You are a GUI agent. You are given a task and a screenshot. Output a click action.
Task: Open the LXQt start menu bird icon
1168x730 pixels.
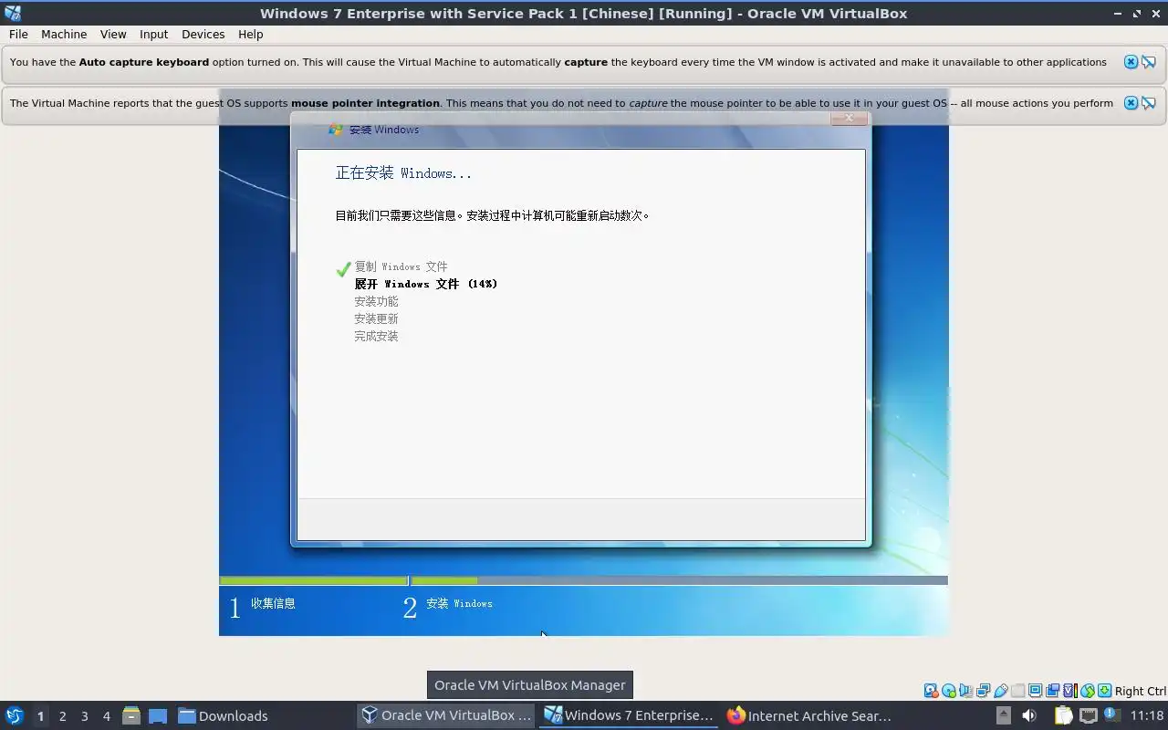tap(14, 715)
